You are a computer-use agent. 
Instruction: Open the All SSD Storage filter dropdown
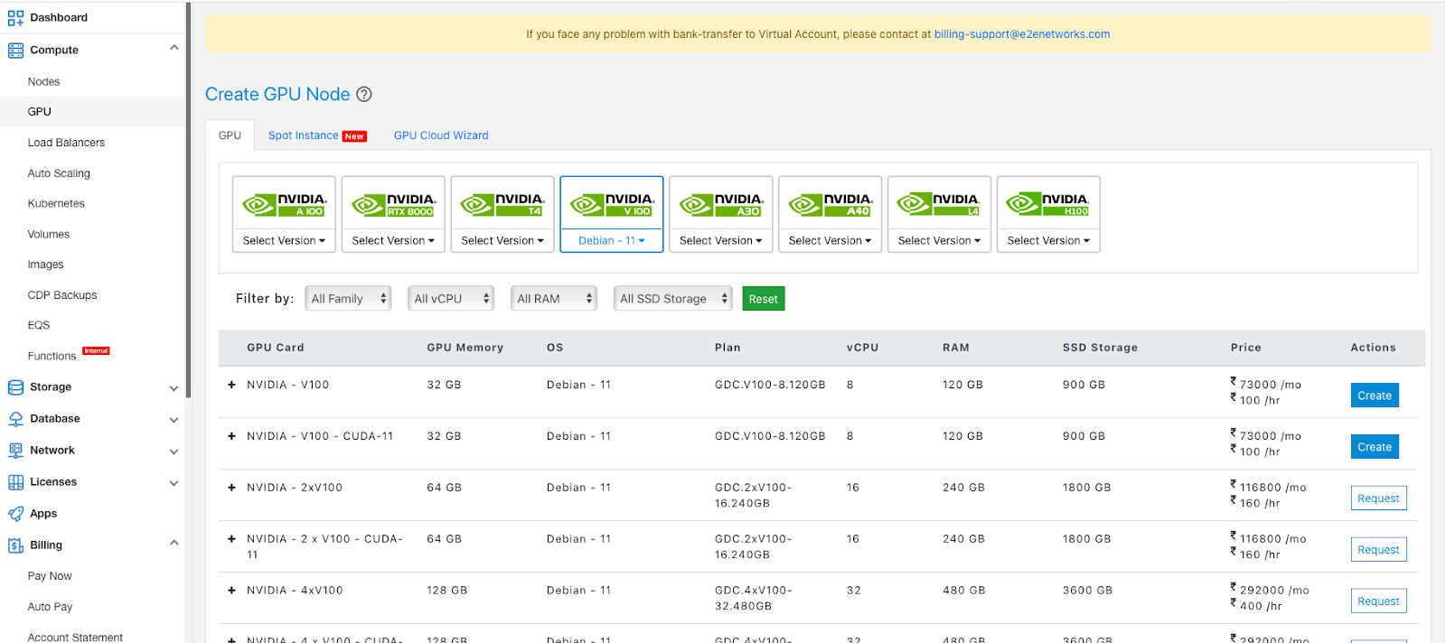point(673,299)
